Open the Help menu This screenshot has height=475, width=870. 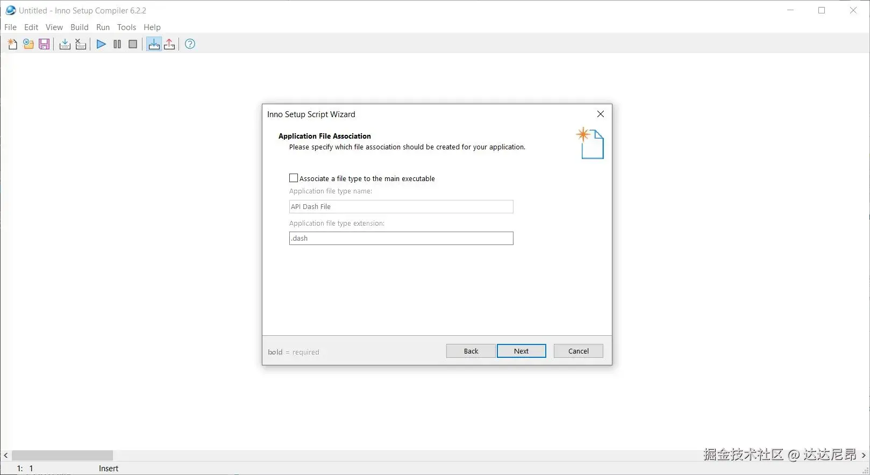coord(152,27)
